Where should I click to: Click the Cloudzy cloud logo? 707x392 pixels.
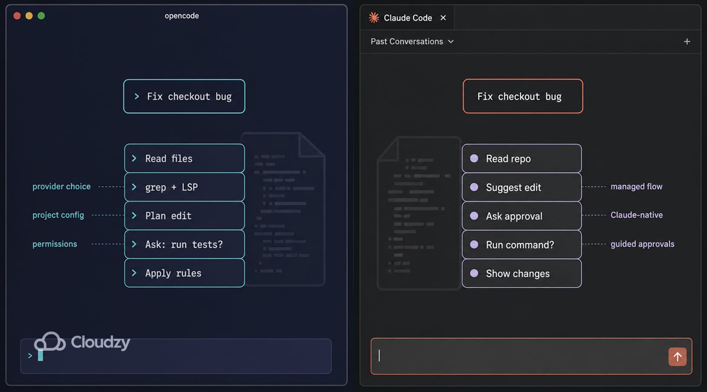(x=50, y=340)
